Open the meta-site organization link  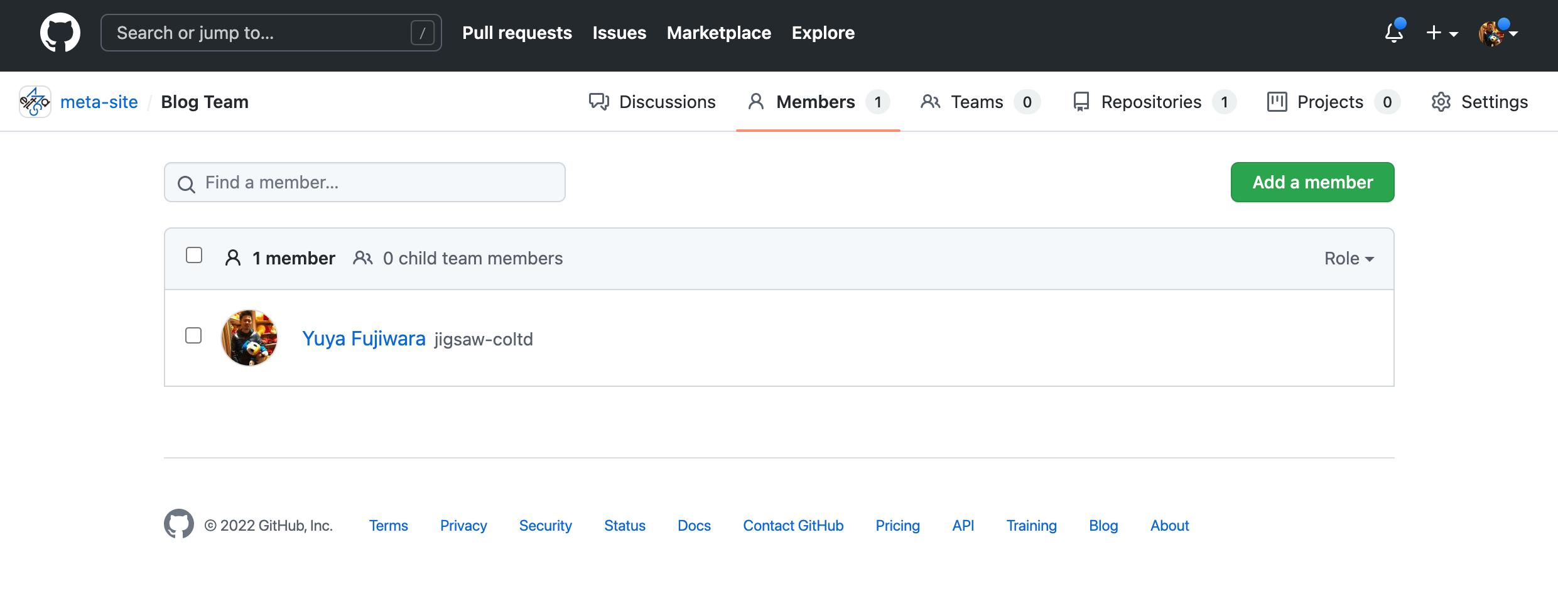coord(99,102)
